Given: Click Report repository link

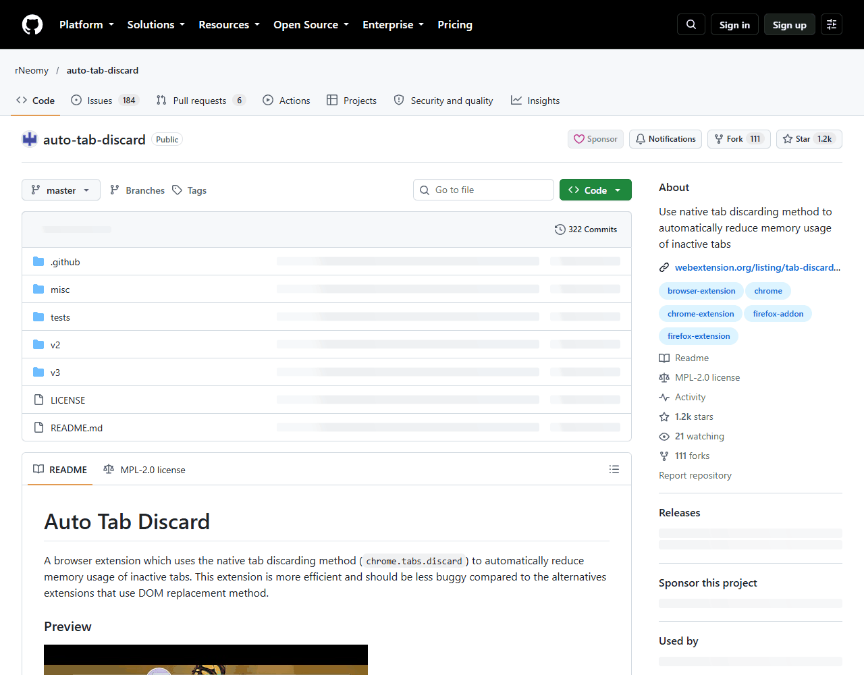Looking at the screenshot, I should pyautogui.click(x=695, y=475).
